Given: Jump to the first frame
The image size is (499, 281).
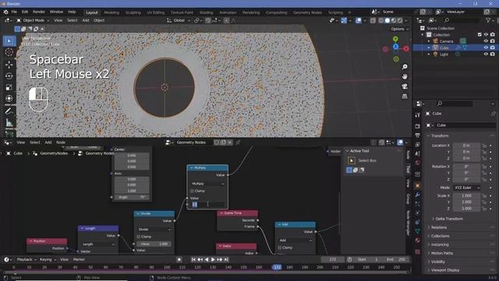Looking at the screenshot, I should click(193, 260).
